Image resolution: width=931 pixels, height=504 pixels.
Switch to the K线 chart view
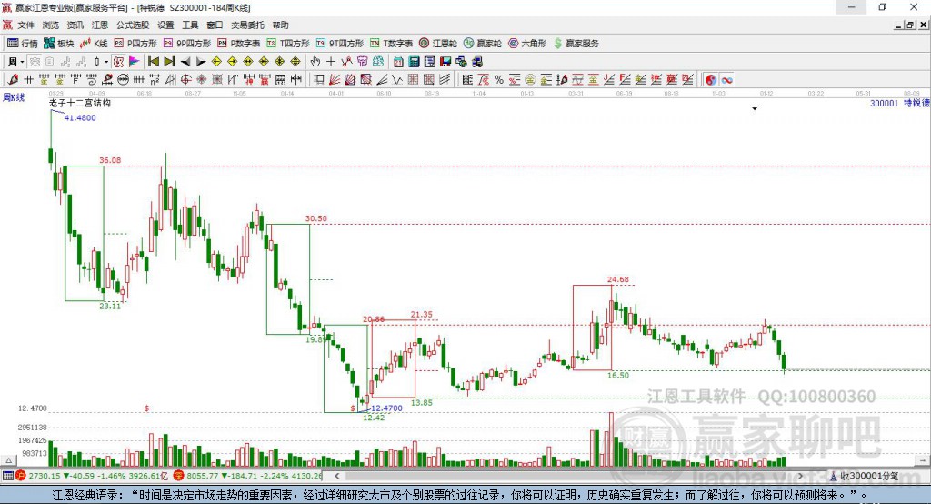tap(94, 44)
